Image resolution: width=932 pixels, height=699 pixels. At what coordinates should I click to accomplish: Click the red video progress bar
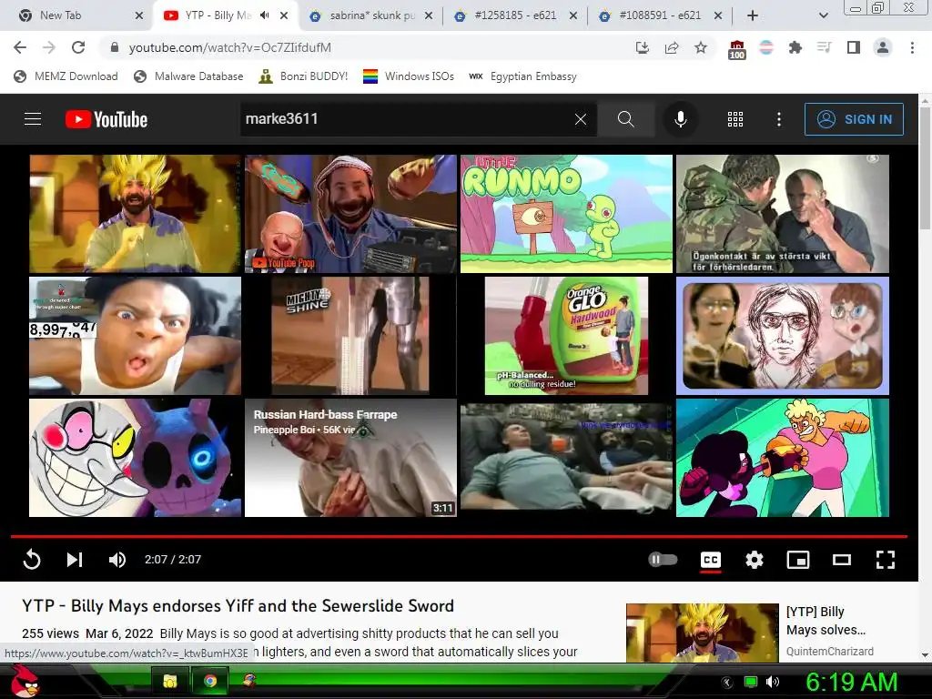tap(459, 536)
